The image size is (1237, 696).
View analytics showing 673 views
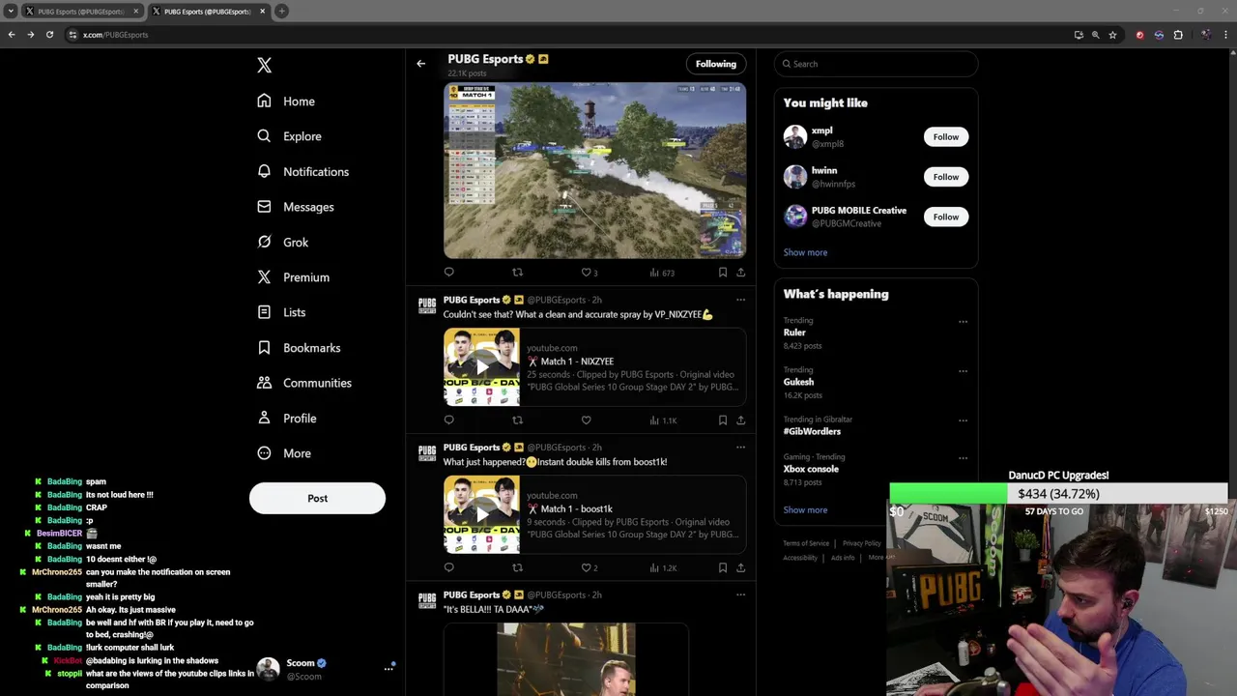[662, 273]
